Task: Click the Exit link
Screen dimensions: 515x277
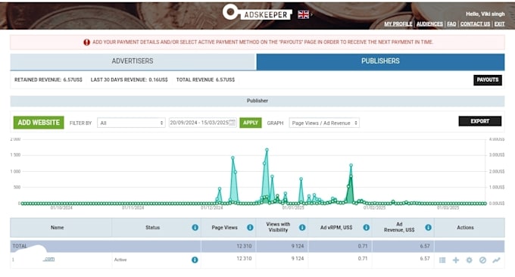Action: 499,24
